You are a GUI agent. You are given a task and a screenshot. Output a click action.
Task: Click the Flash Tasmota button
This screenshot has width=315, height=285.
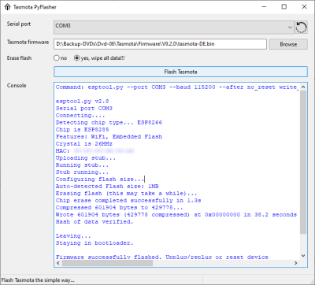(x=180, y=72)
